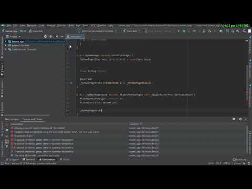The image size is (252, 189).
Task: Place cursor after _MyHomePageState in editor
Action: pos(102,111)
